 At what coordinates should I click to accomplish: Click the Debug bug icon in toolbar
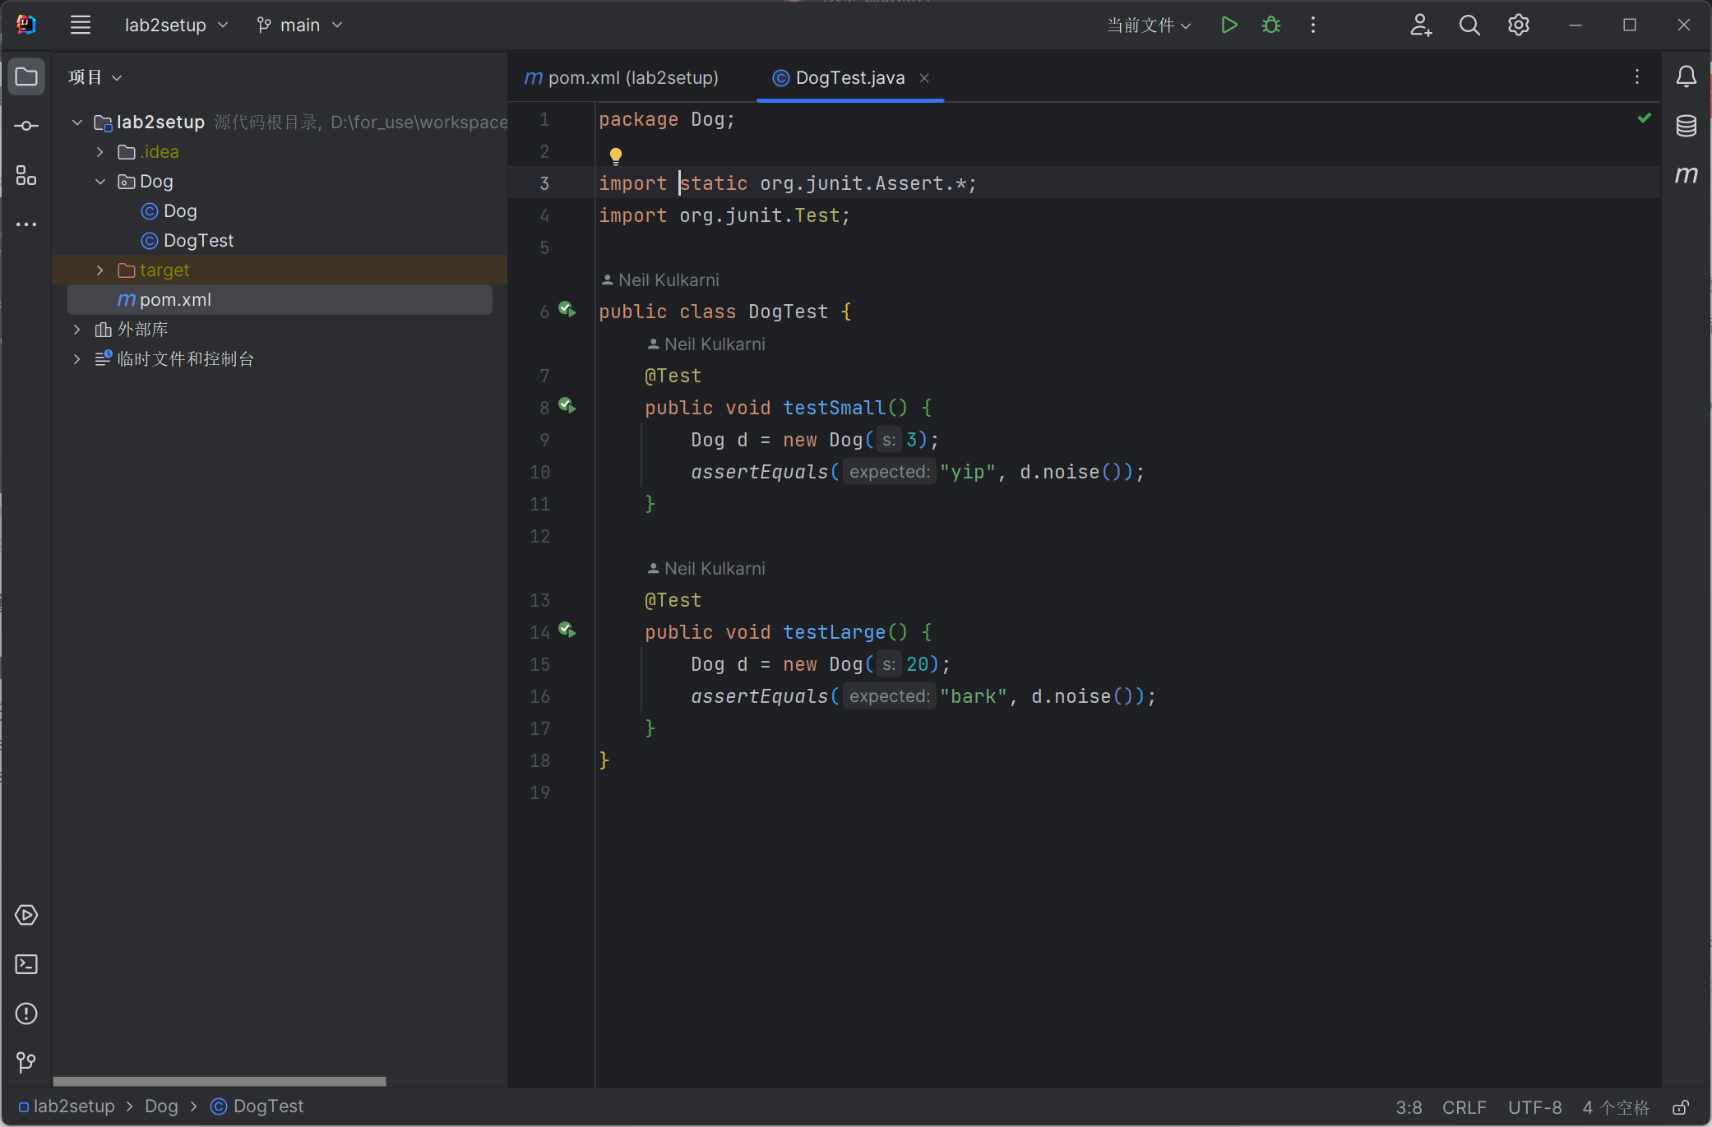click(x=1270, y=25)
